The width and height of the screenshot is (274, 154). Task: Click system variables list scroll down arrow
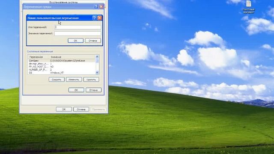coord(97,72)
